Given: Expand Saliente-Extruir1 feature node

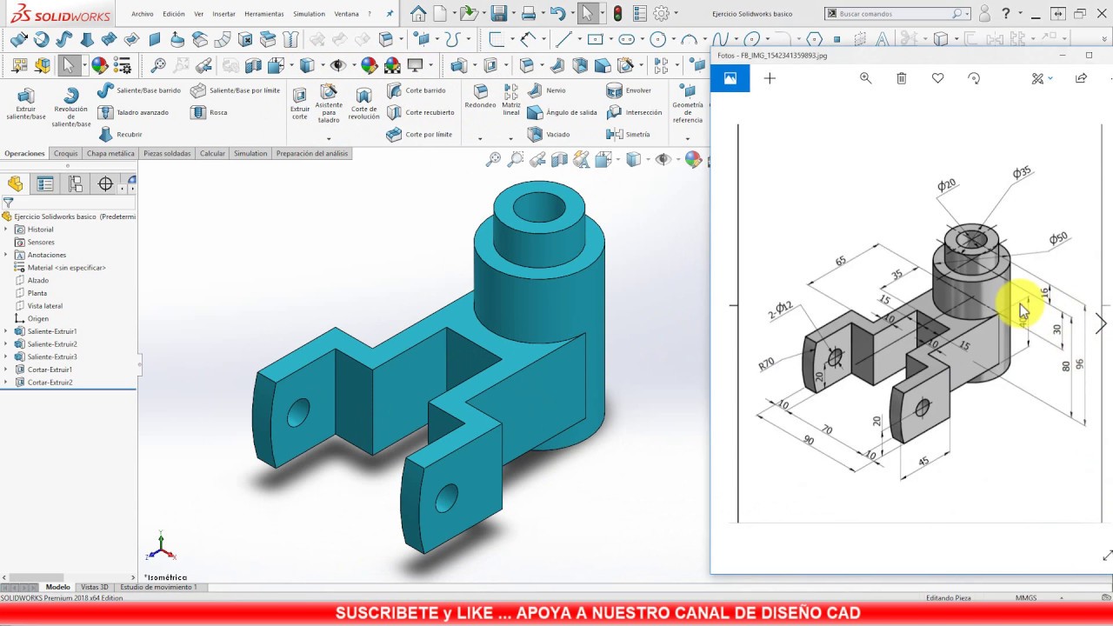Looking at the screenshot, I should click(x=6, y=331).
